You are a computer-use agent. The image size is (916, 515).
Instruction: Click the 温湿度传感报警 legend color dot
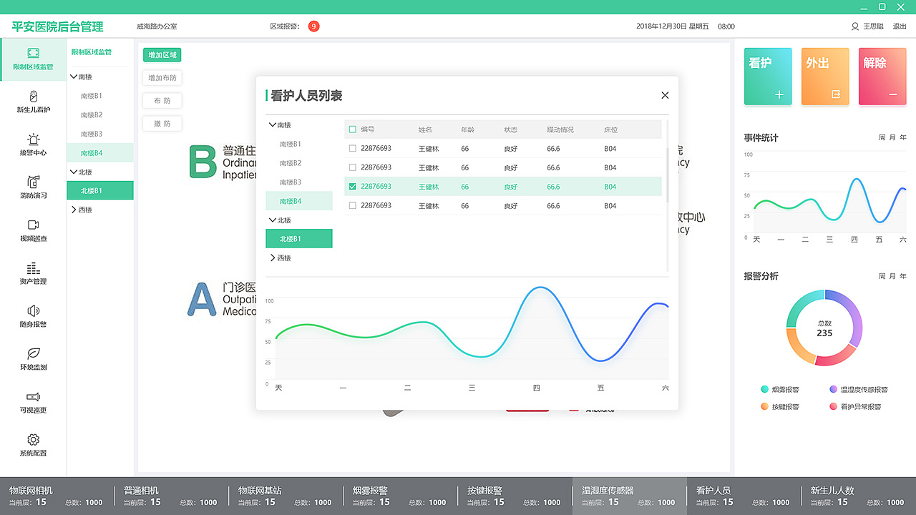[833, 390]
